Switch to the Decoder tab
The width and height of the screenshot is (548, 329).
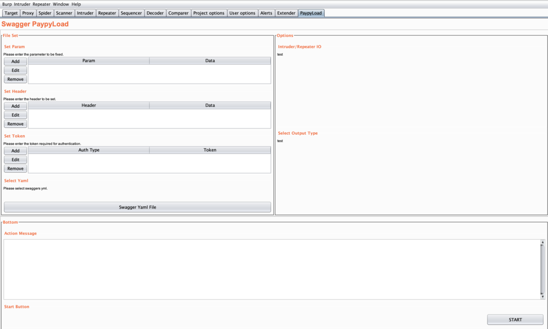coord(155,13)
